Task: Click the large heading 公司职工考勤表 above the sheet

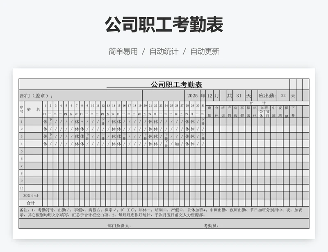Action: click(x=164, y=25)
